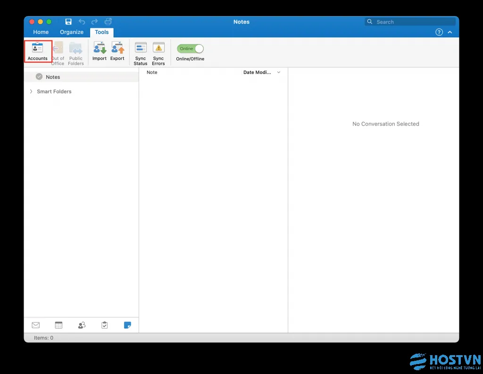This screenshot has height=374, width=483.
Task: Click the Print icon in title bar
Action: point(108,22)
